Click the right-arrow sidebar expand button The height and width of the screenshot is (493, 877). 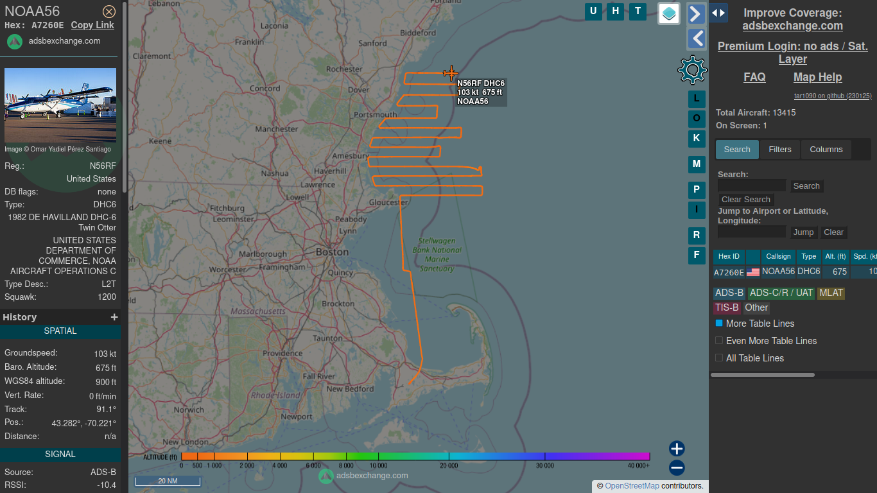click(697, 14)
